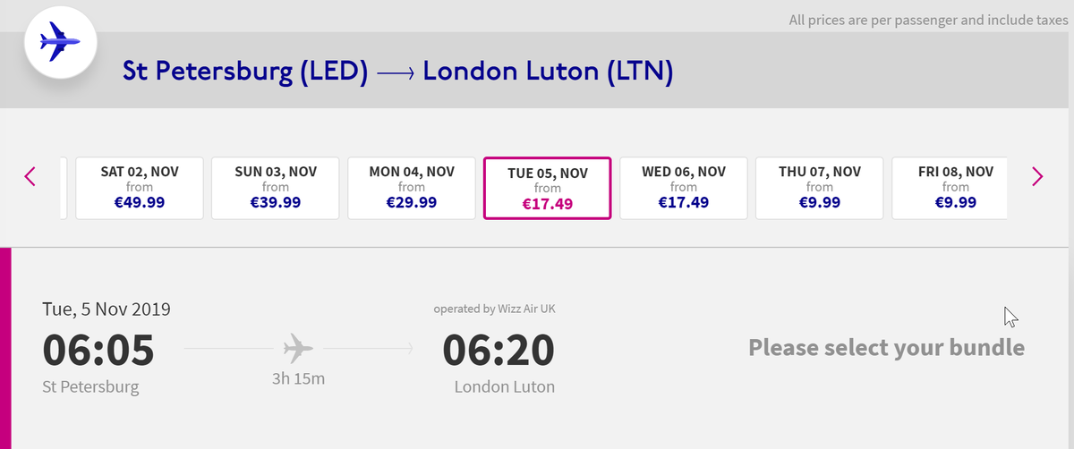Click the 06:20 arrival time

499,350
